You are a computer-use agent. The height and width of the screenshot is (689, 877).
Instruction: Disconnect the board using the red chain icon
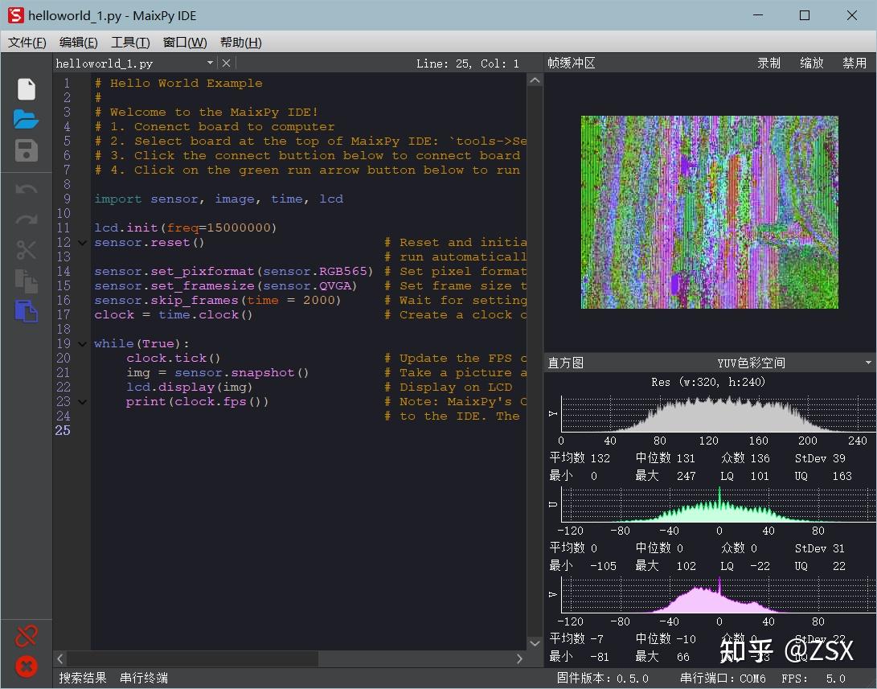(26, 634)
